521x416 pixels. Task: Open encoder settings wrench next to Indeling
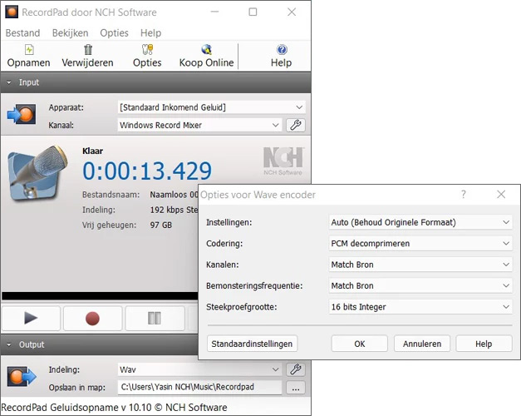pyautogui.click(x=295, y=369)
